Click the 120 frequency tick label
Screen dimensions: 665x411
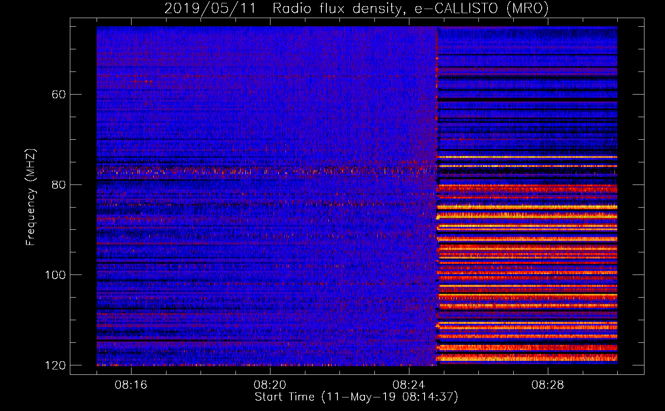(x=55, y=365)
